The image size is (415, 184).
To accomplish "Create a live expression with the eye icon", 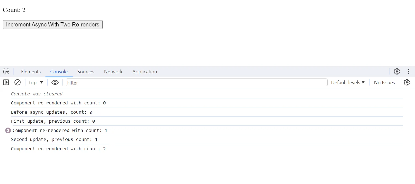I will 55,82.
